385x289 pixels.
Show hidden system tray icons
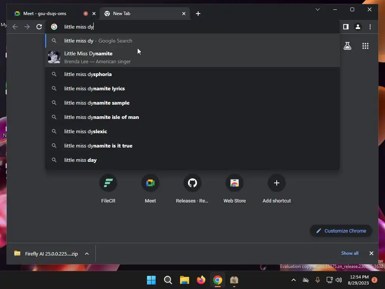[x=293, y=280]
